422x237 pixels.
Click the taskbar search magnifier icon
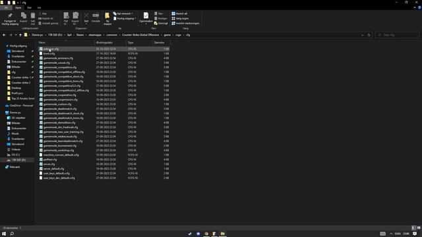[x=12, y=234]
